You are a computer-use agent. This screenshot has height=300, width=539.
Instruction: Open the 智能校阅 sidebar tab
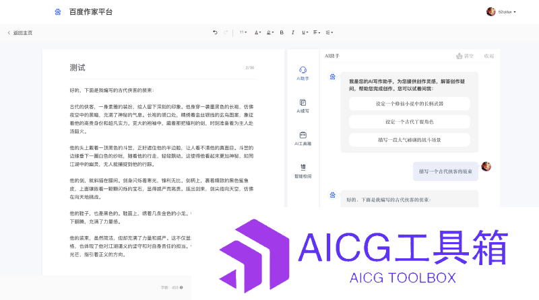pos(303,172)
